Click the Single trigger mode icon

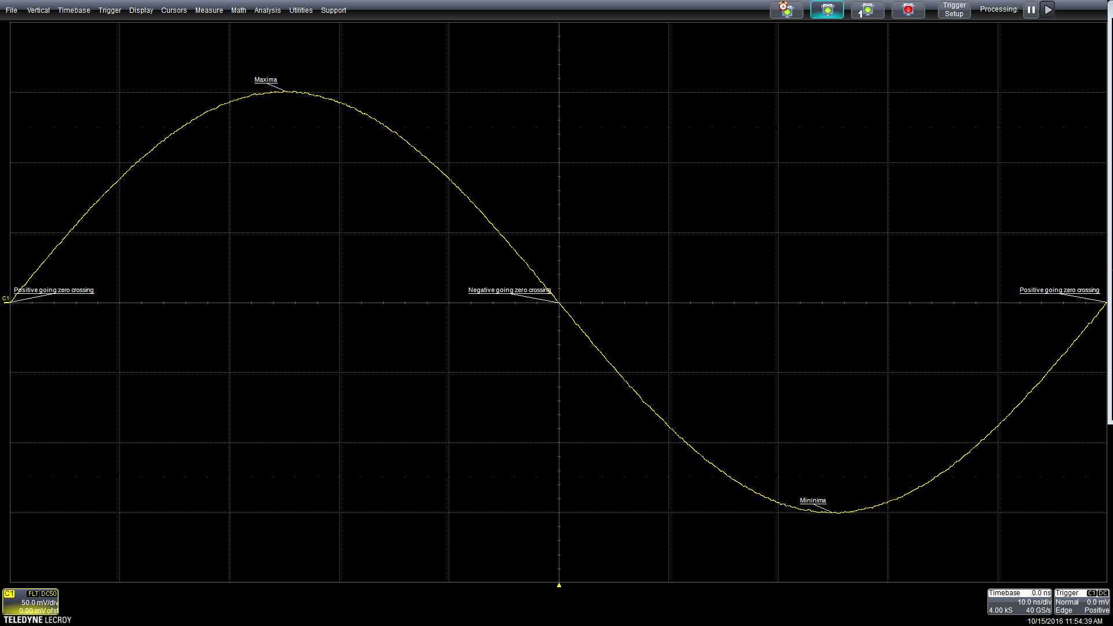(x=867, y=9)
